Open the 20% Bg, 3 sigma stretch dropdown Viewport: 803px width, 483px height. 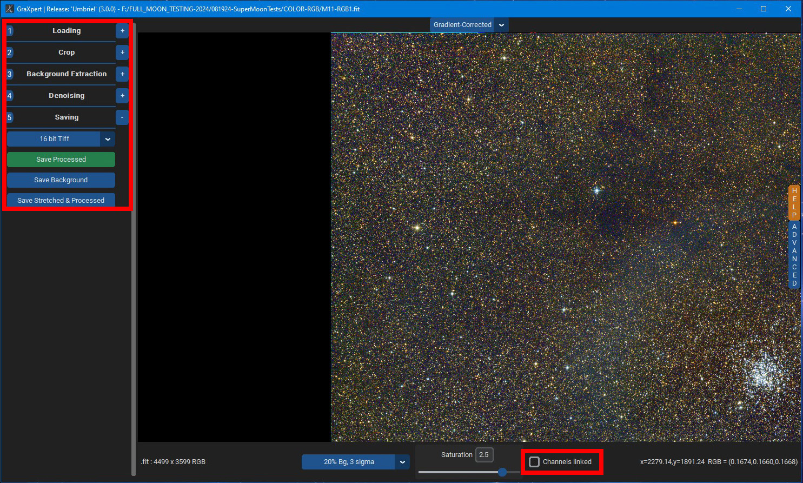click(x=402, y=462)
